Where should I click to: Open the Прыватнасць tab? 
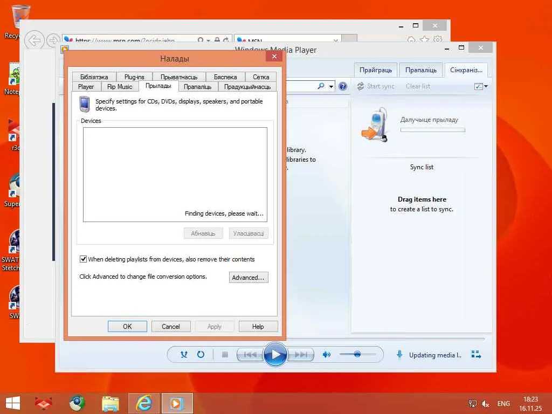tap(179, 77)
